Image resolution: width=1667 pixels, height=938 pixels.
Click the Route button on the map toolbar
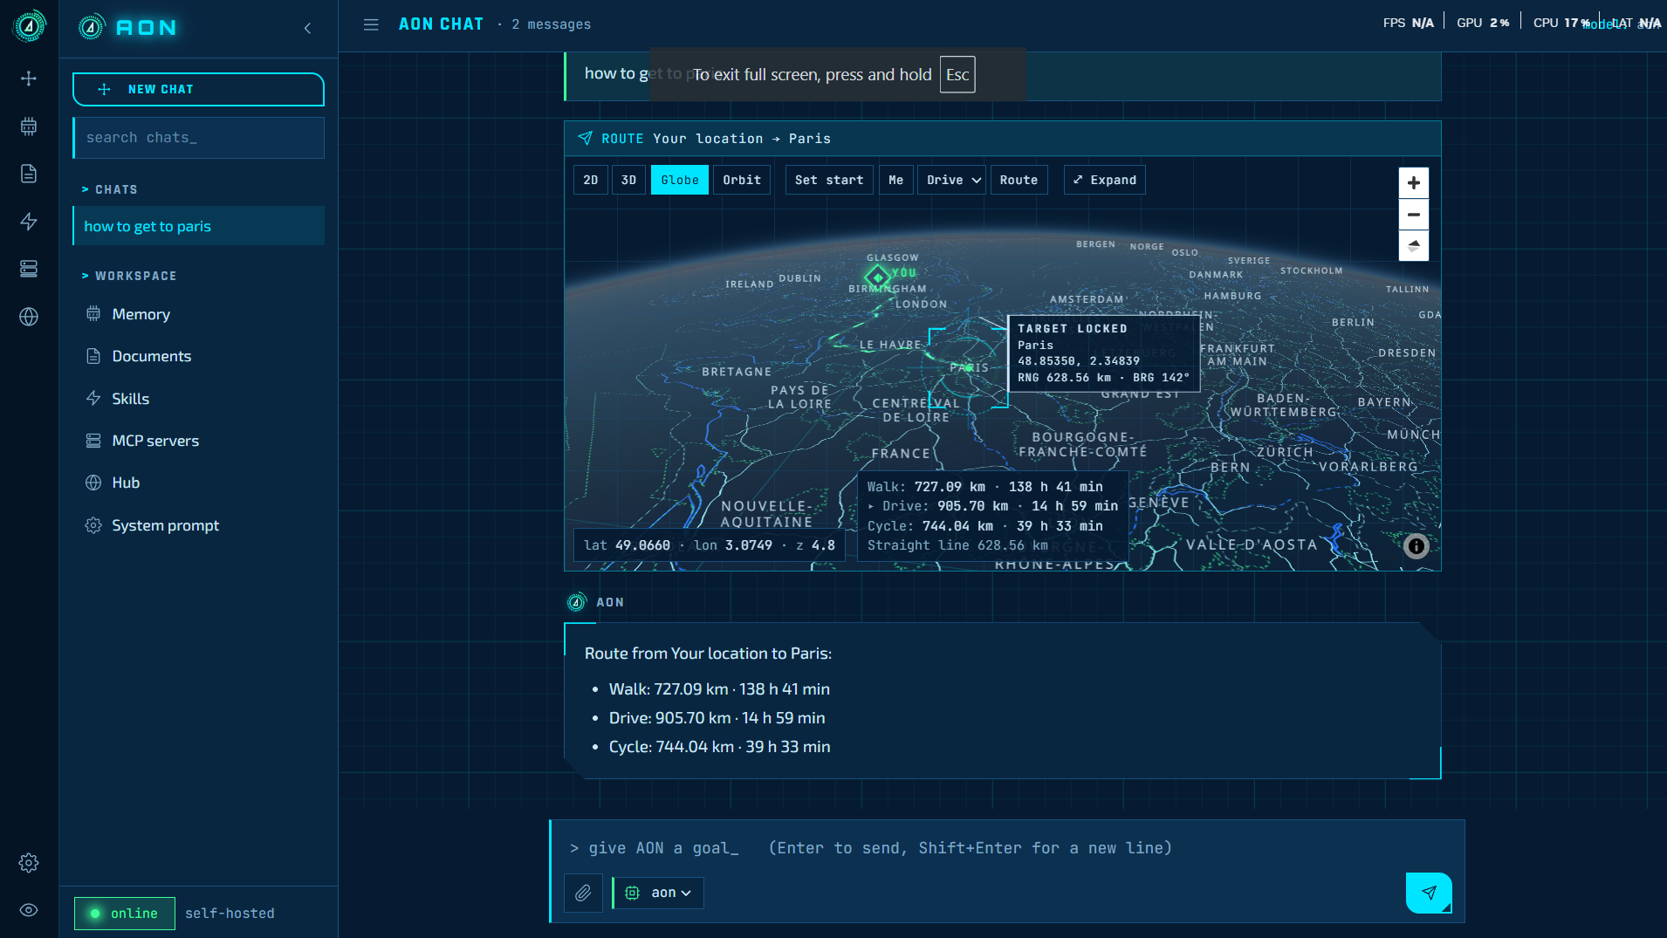[x=1019, y=180]
